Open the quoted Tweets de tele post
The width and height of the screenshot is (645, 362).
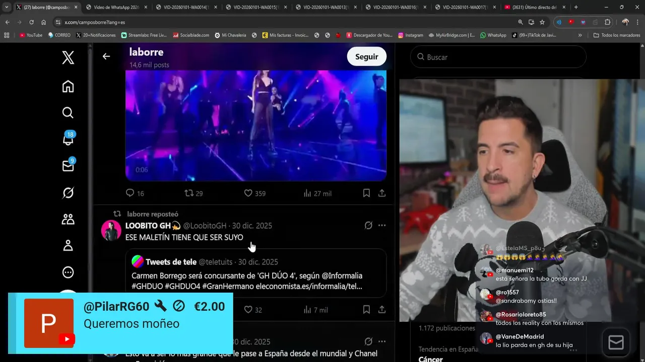(256, 273)
